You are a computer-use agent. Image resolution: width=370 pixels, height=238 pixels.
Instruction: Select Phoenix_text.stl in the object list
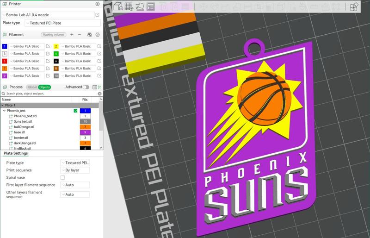coord(25,116)
